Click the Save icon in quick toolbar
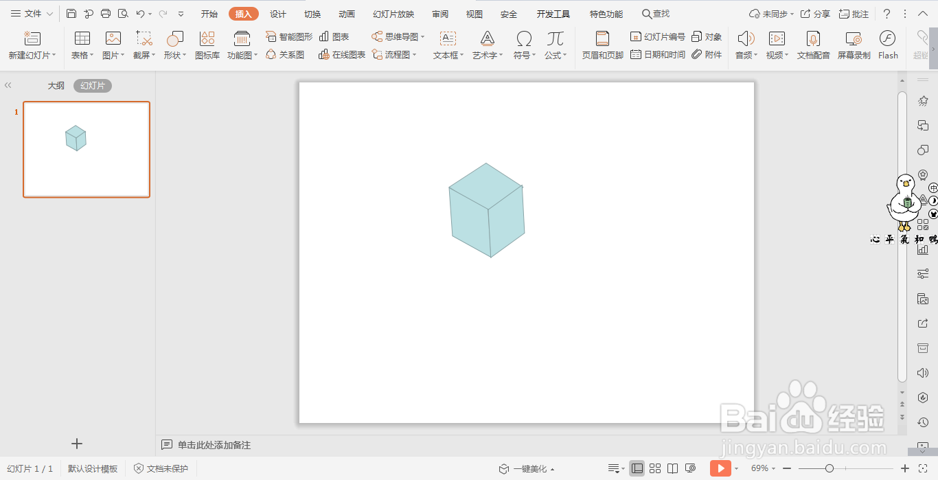The height and width of the screenshot is (480, 938). (x=71, y=14)
